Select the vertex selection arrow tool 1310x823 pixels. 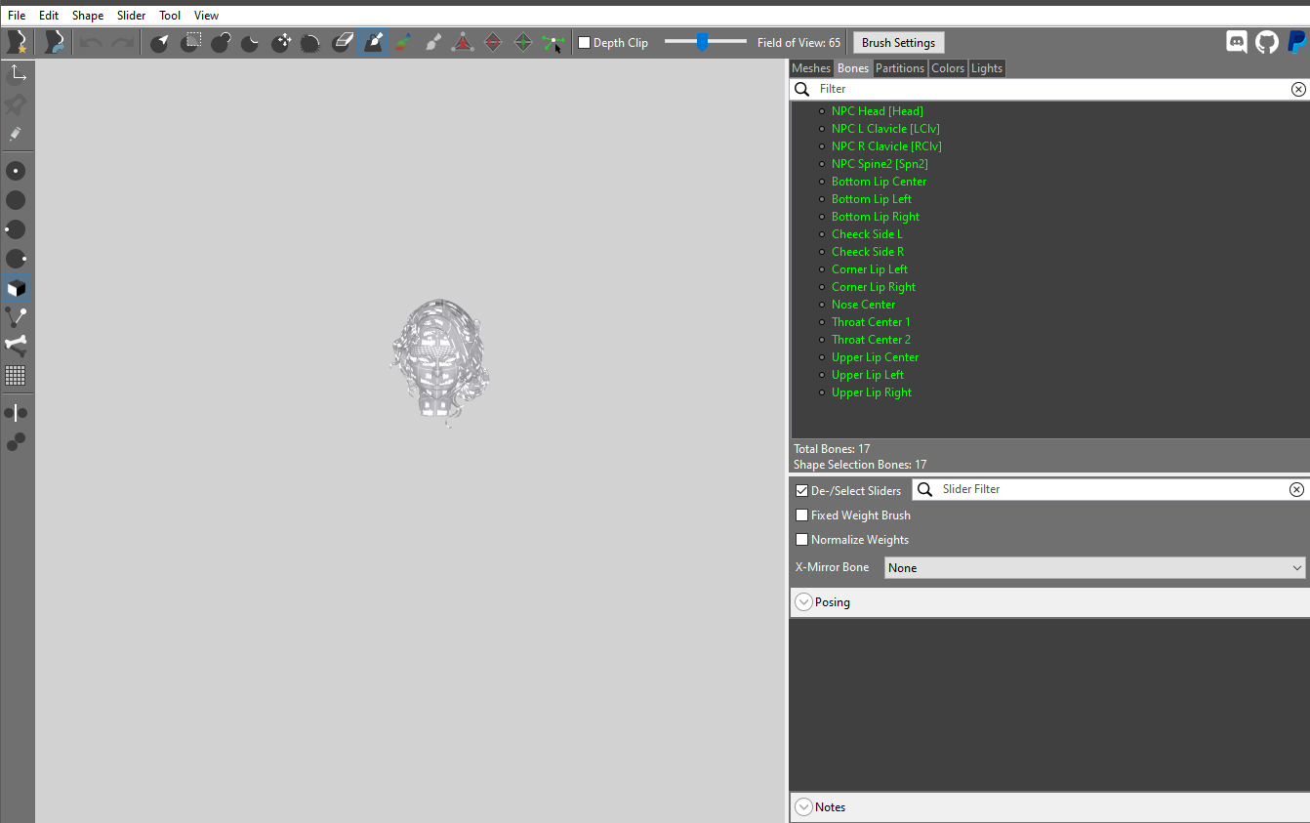(159, 42)
